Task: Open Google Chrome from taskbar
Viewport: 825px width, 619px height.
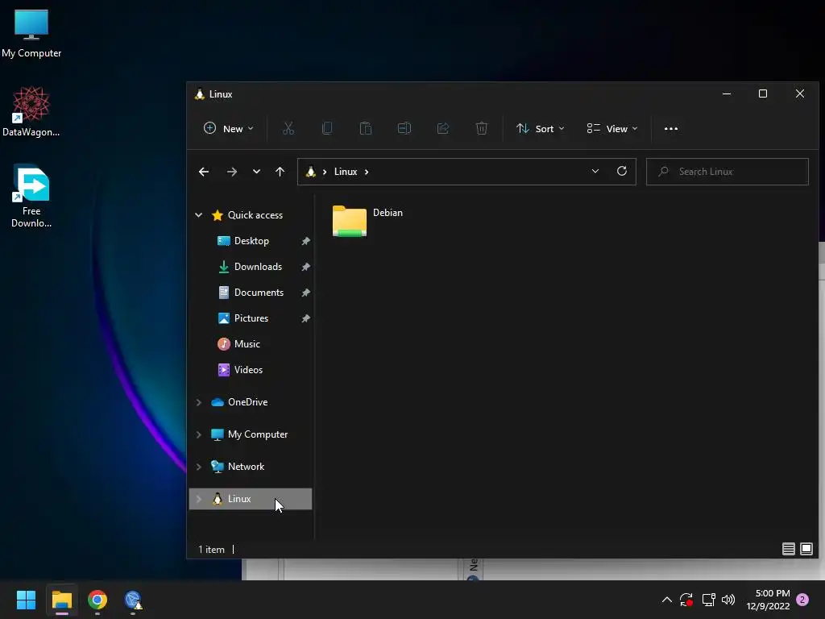Action: [x=97, y=600]
